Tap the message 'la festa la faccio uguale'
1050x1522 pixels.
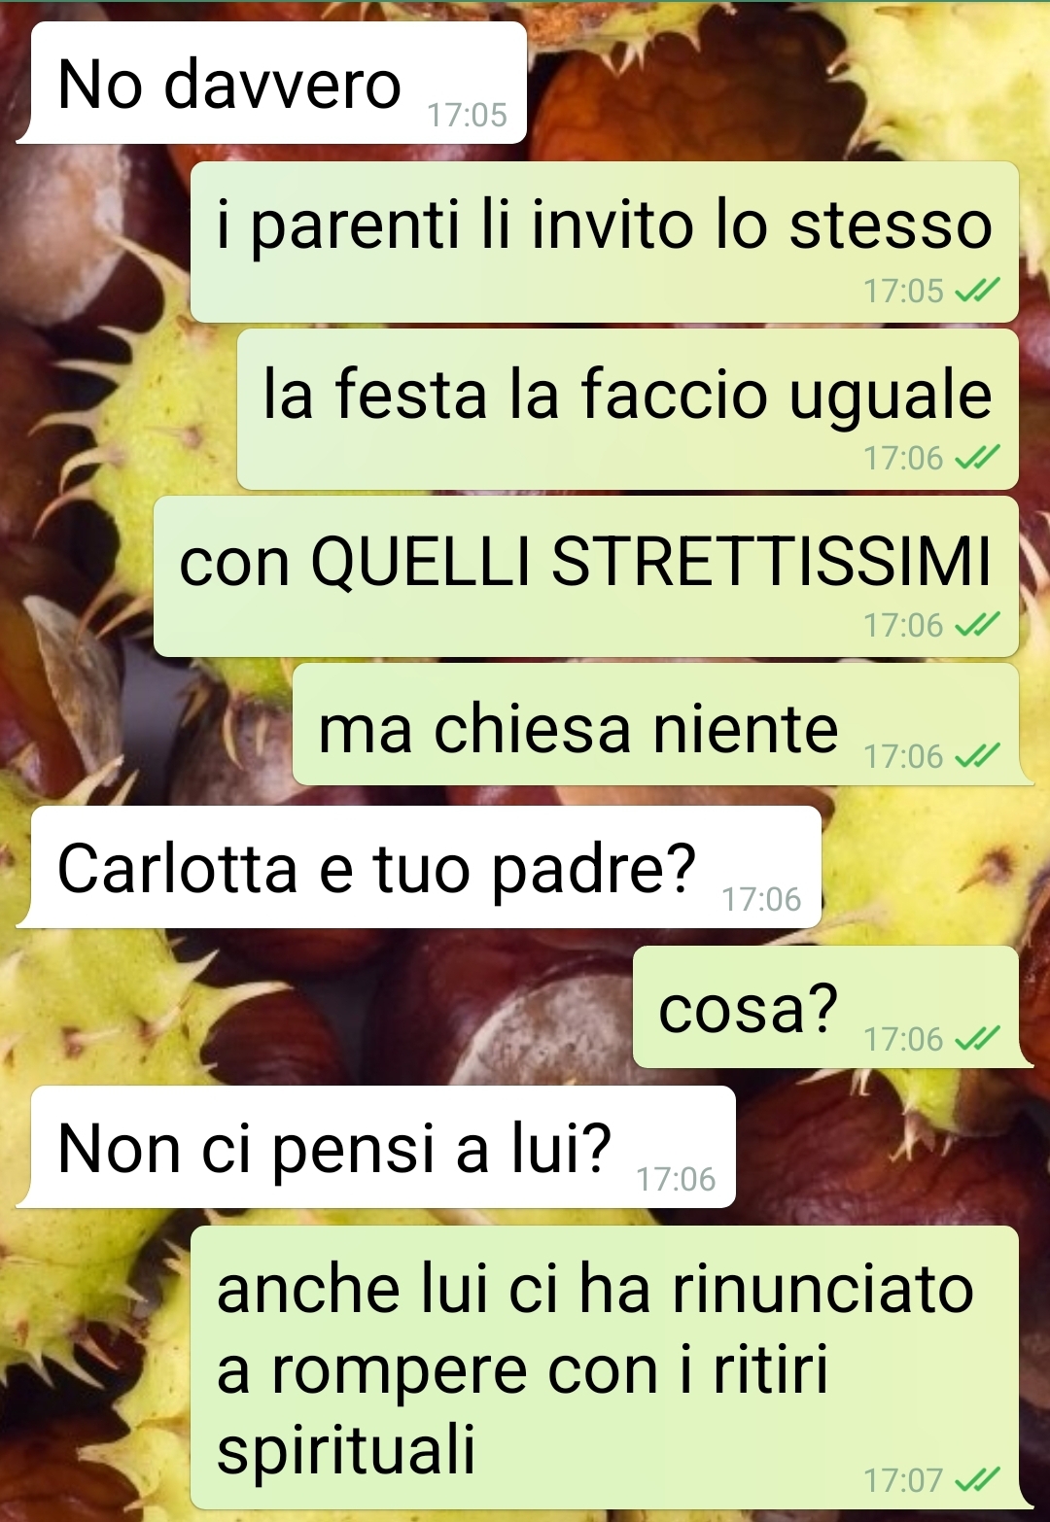(x=627, y=409)
